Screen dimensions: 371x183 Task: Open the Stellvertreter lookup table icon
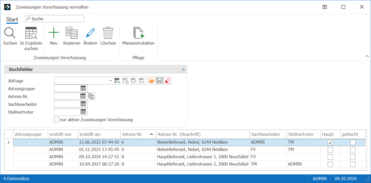83,112
